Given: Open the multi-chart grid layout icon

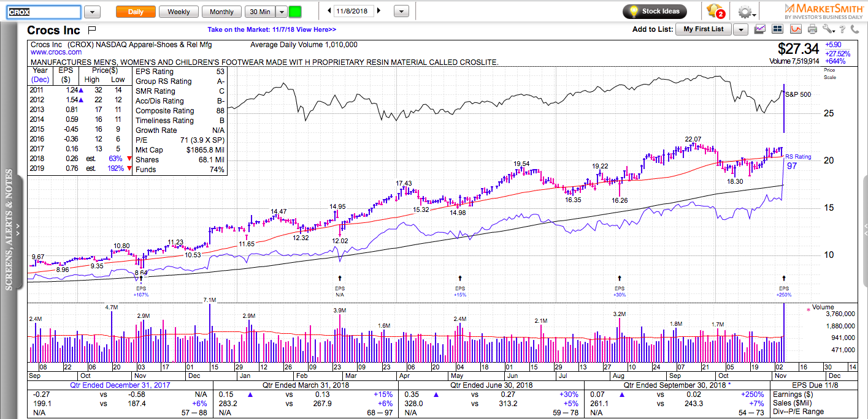Looking at the screenshot, I should pyautogui.click(x=778, y=29).
